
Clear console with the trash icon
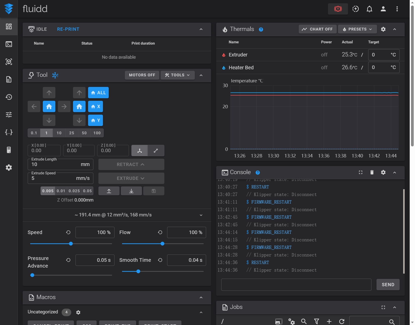[x=372, y=172]
